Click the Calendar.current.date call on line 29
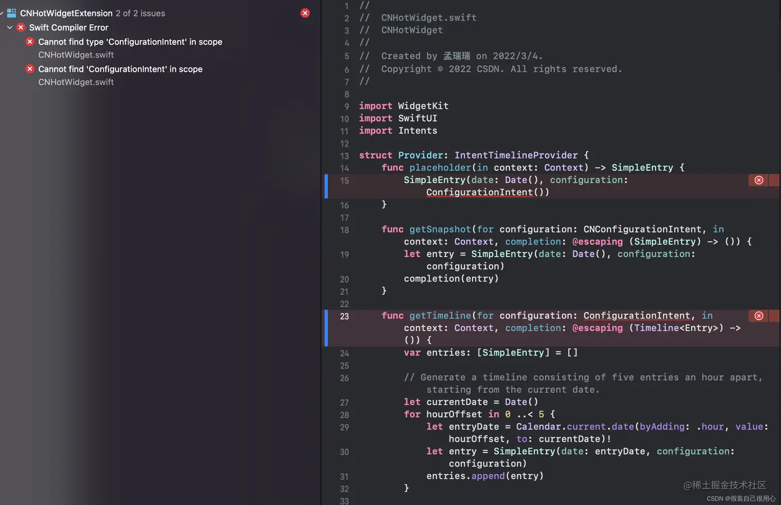 (575, 427)
